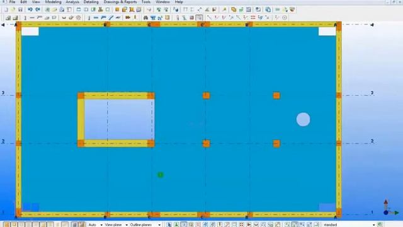Click the 3D coordinate axis symbol

[391, 207]
